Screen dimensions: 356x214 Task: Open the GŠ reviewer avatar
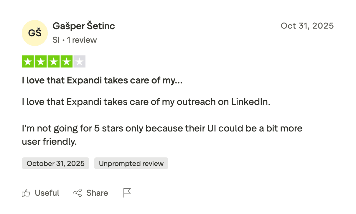tap(35, 33)
